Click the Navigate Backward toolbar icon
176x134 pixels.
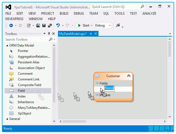[11, 25]
